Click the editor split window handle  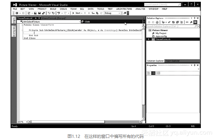coord(143,25)
